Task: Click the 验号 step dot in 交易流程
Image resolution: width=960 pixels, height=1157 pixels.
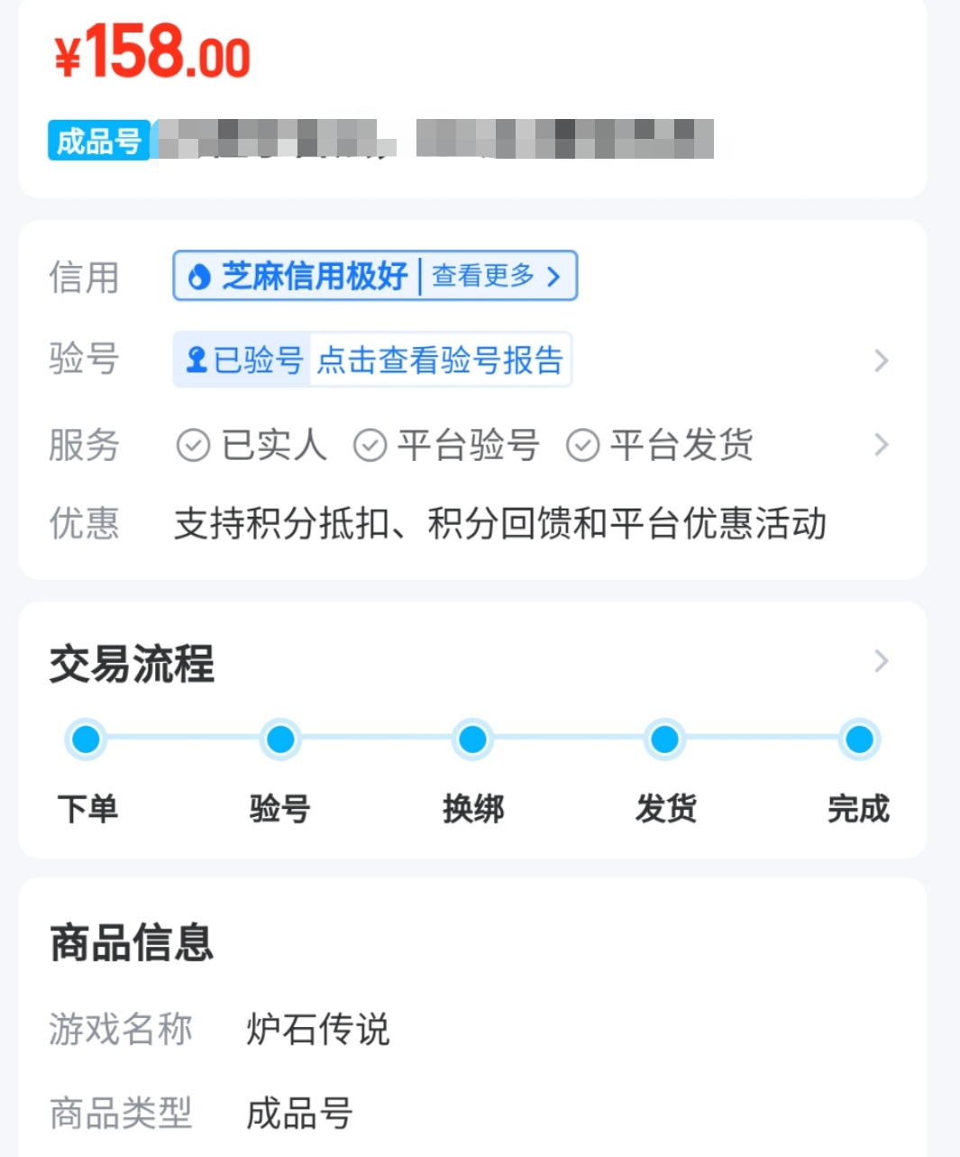Action: (280, 739)
